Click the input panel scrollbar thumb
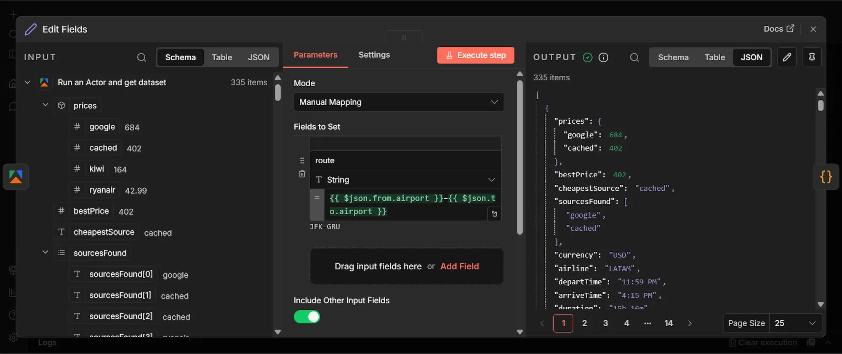The width and height of the screenshot is (842, 354). click(x=277, y=93)
